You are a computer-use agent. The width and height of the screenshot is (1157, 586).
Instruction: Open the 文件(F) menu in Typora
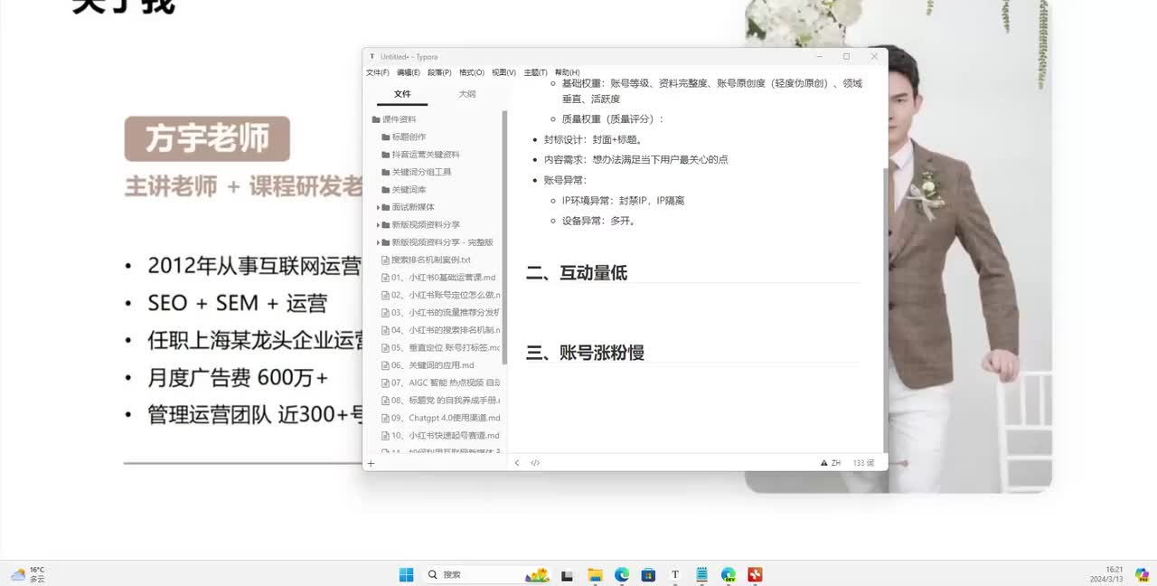(377, 72)
